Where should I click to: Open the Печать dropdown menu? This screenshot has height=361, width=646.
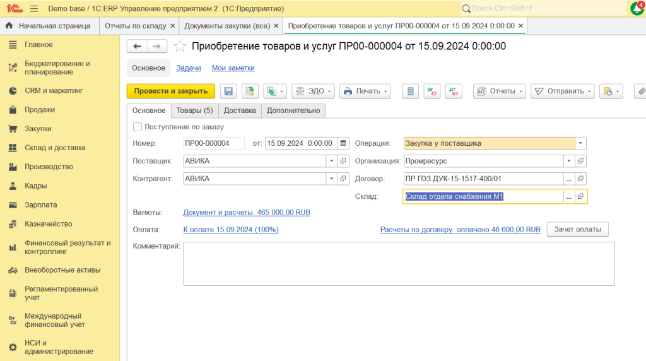point(365,91)
